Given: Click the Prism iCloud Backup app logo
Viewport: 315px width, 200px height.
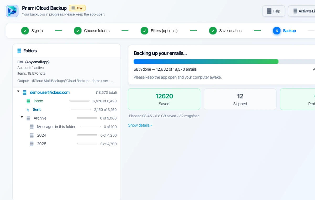Looking at the screenshot, I should coord(12,11).
